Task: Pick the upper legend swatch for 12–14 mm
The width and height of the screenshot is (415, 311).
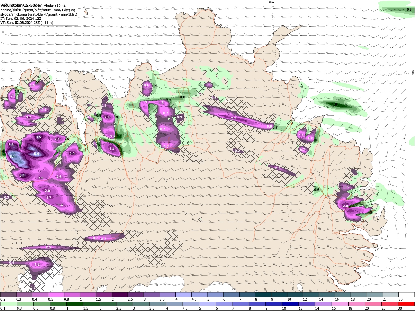Action: (312, 295)
